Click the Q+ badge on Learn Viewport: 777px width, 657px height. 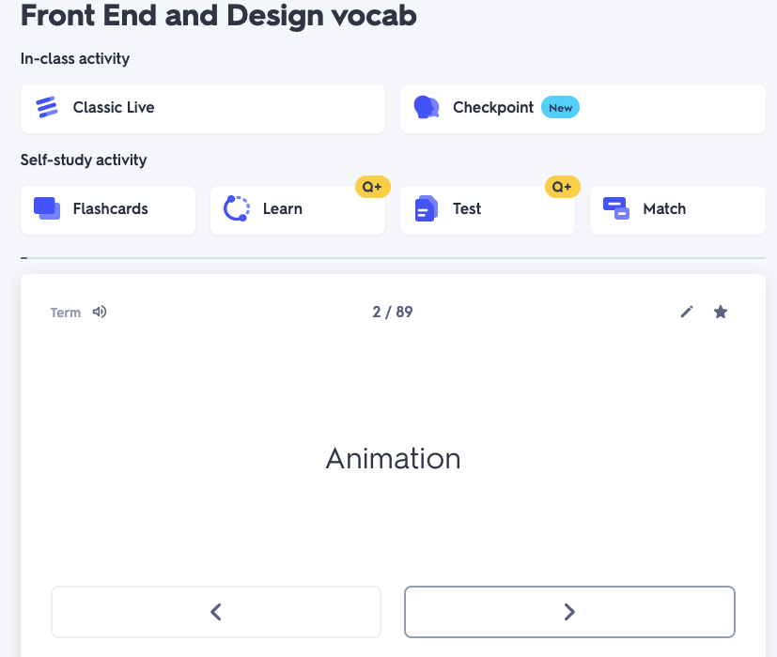pyautogui.click(x=372, y=187)
